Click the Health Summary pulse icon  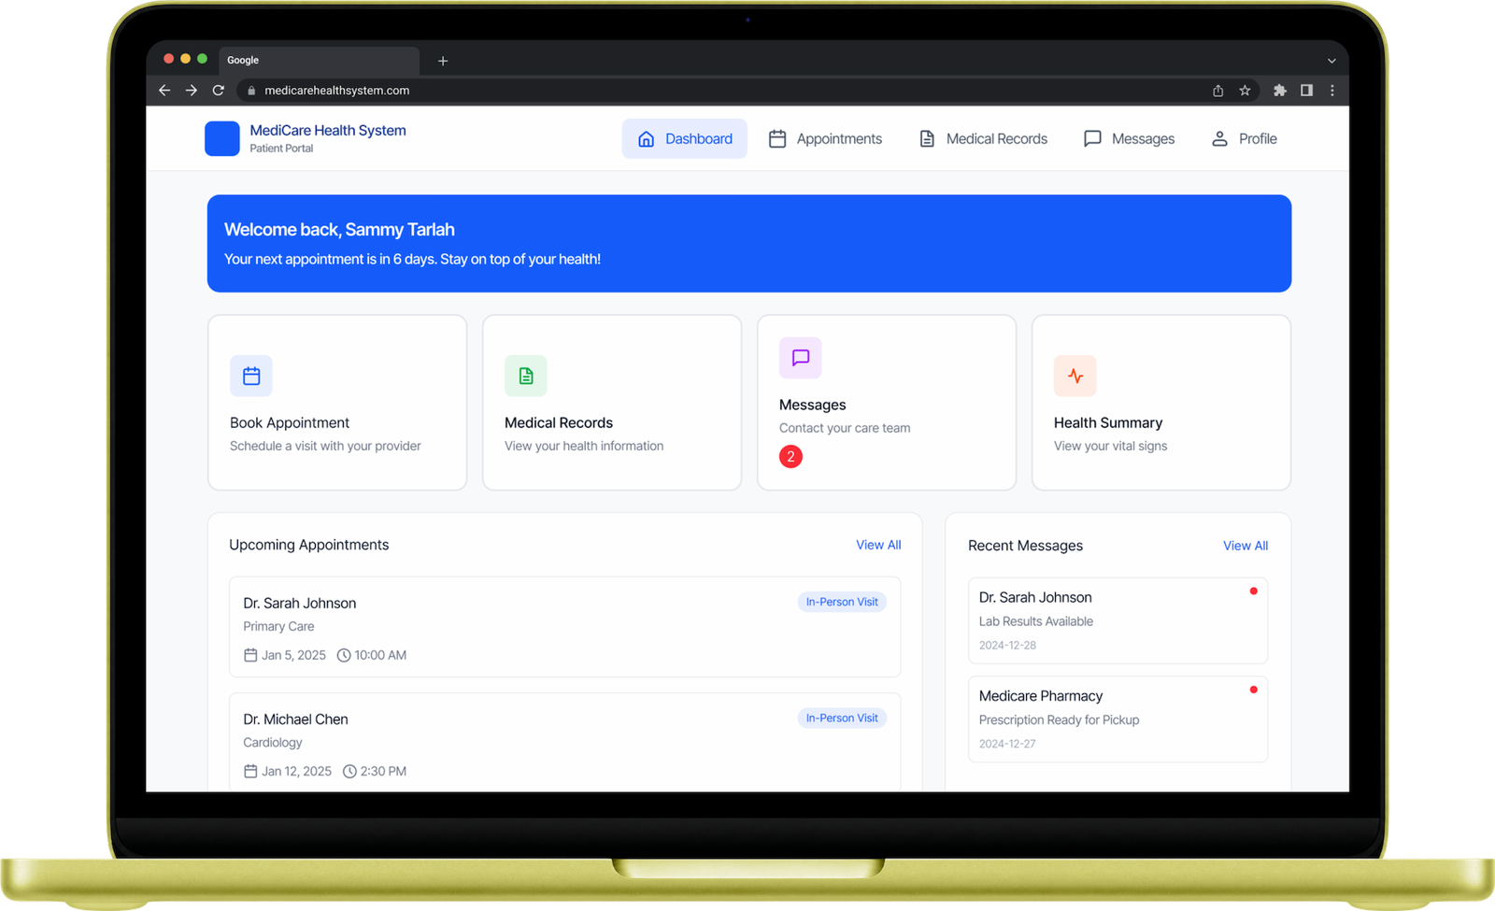[x=1075, y=376]
